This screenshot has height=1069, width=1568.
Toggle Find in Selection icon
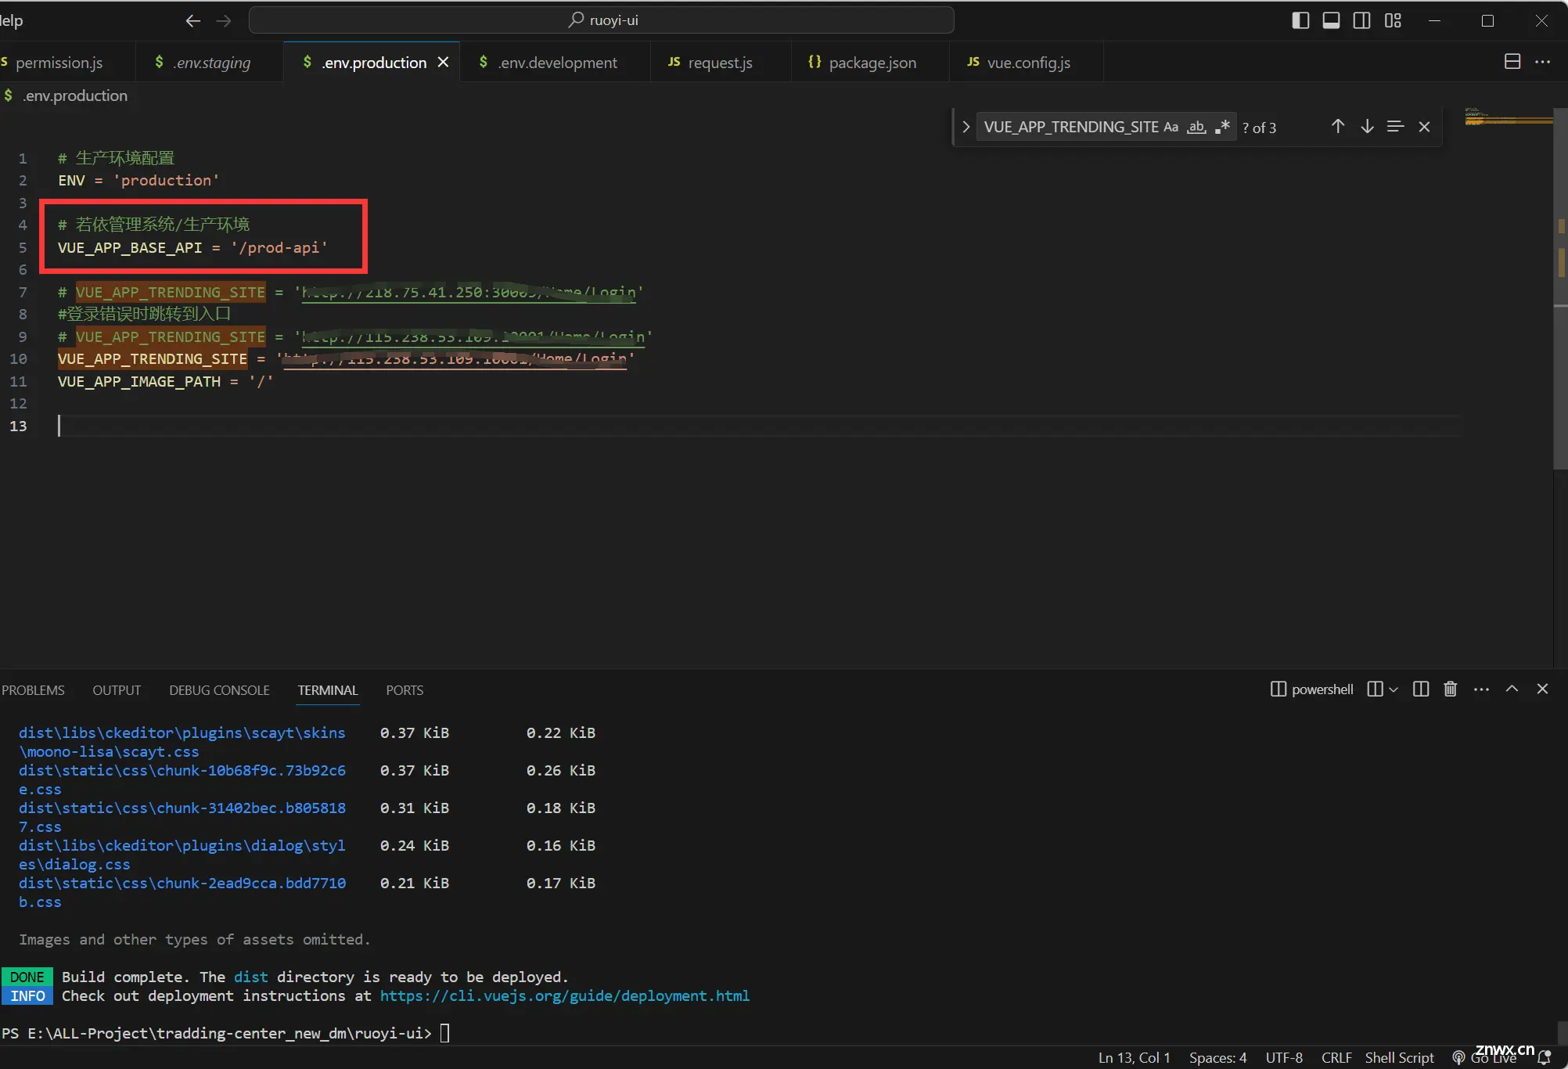[x=1395, y=127]
